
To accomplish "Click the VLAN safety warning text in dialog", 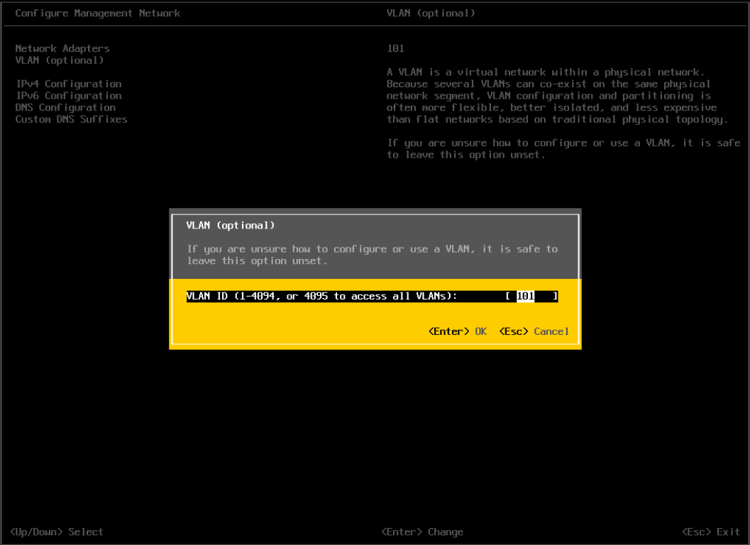I will tap(376, 254).
